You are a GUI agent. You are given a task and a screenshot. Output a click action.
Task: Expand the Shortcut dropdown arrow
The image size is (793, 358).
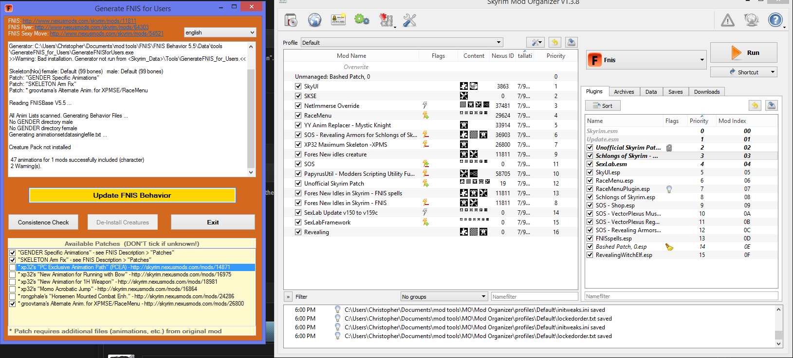pos(773,72)
